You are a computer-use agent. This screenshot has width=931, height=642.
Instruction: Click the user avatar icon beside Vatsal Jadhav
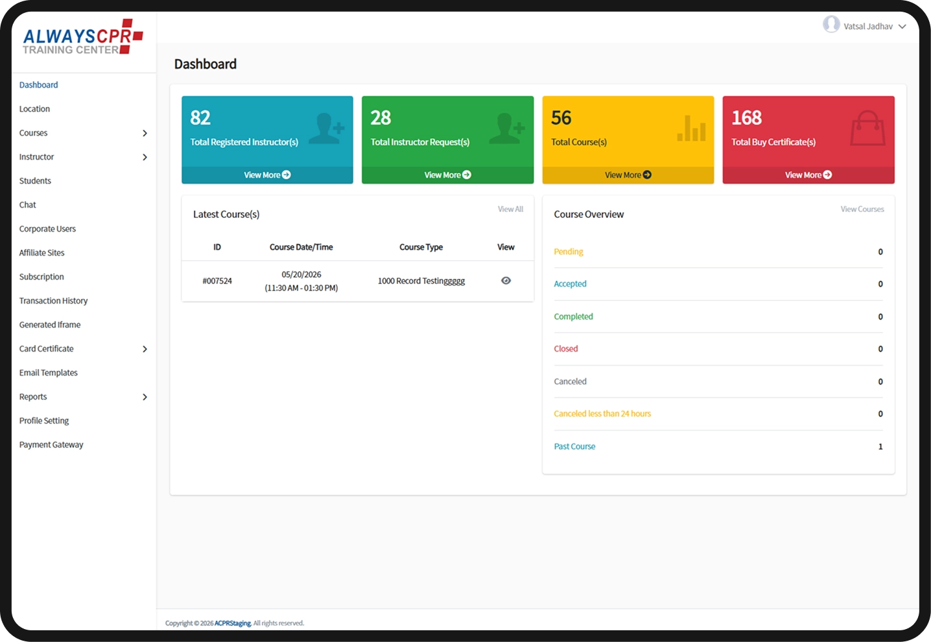831,25
